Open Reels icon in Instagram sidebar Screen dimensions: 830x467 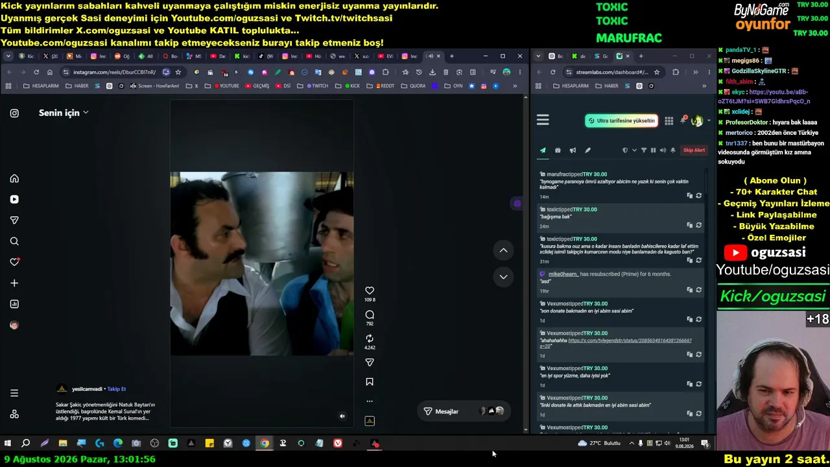click(x=14, y=199)
